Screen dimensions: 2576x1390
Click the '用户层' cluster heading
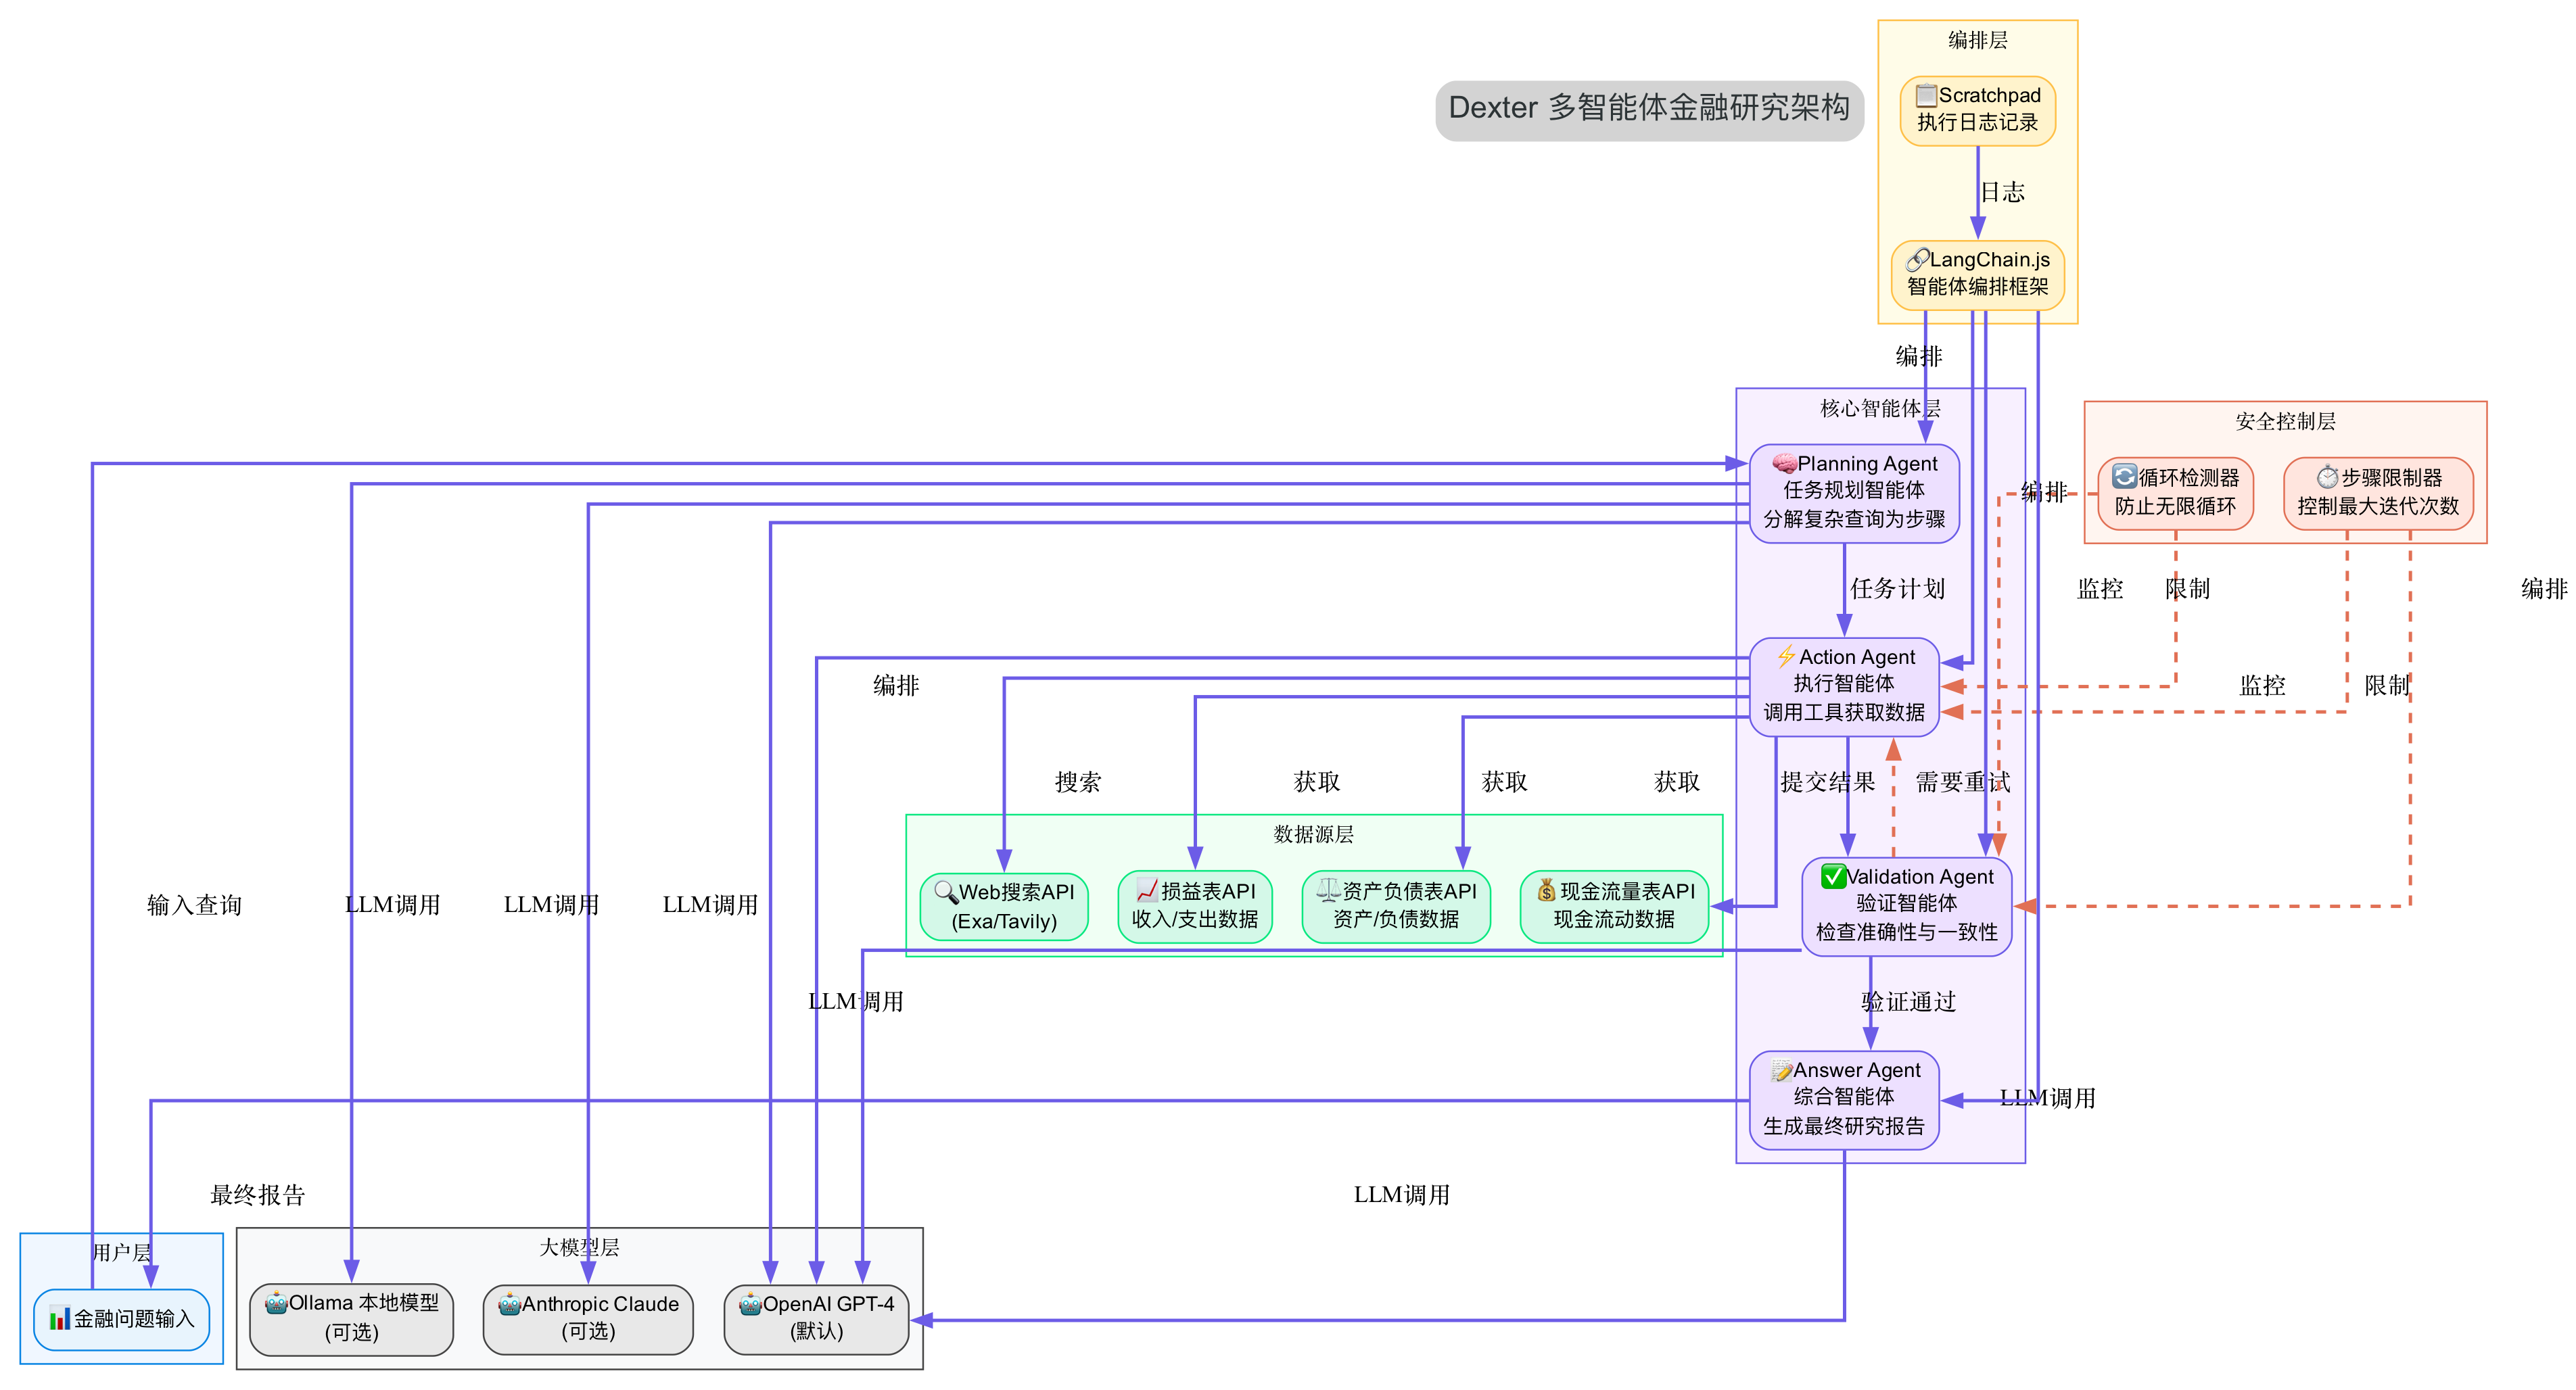tap(121, 1253)
